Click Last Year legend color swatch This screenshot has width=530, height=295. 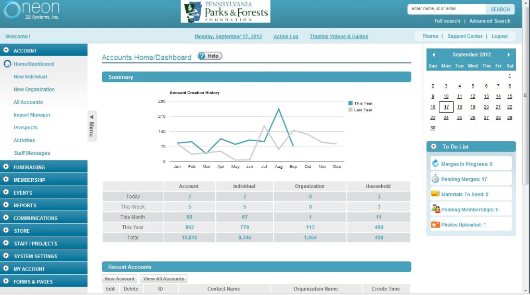[x=351, y=110]
